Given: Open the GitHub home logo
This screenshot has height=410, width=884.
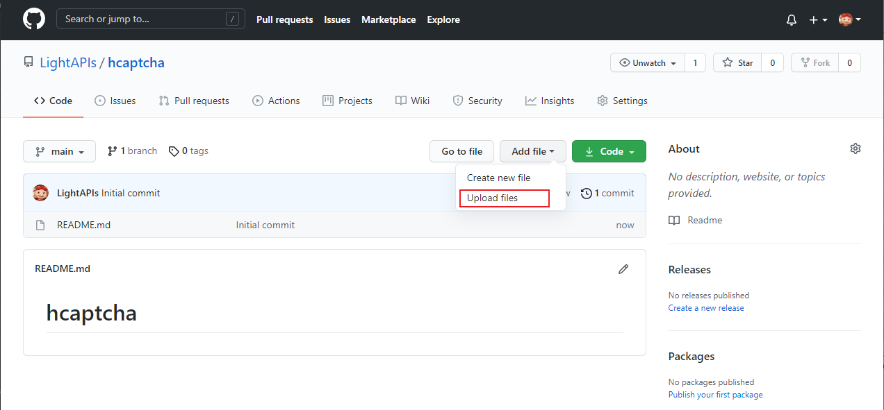Looking at the screenshot, I should (34, 19).
